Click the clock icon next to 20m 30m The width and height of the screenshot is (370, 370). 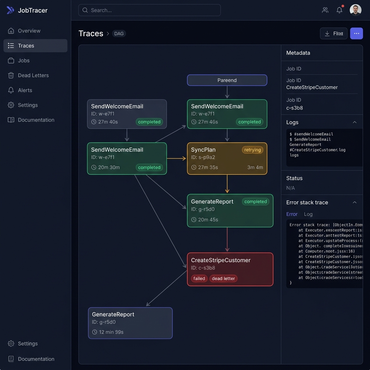(94, 167)
